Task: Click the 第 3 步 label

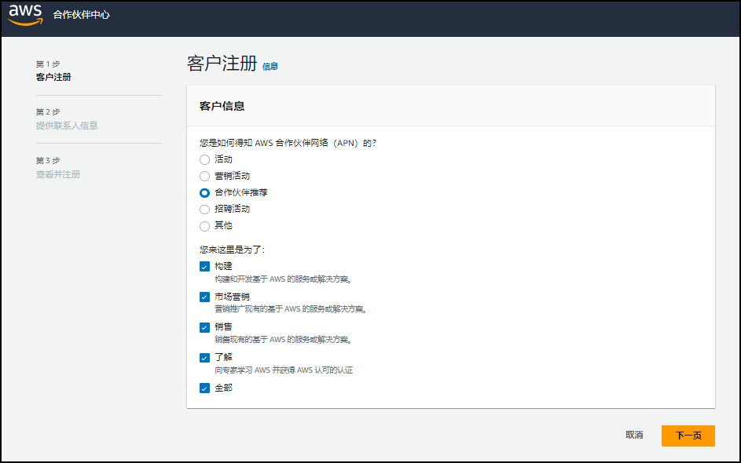Action: point(48,160)
